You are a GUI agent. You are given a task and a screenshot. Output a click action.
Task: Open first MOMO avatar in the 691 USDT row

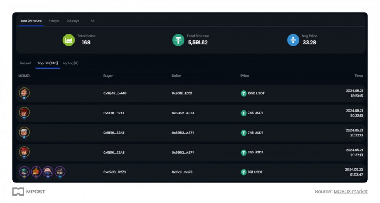point(24,172)
